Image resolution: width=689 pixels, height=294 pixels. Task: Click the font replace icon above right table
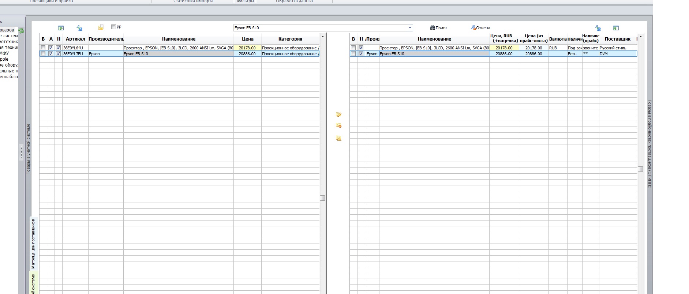pos(598,28)
